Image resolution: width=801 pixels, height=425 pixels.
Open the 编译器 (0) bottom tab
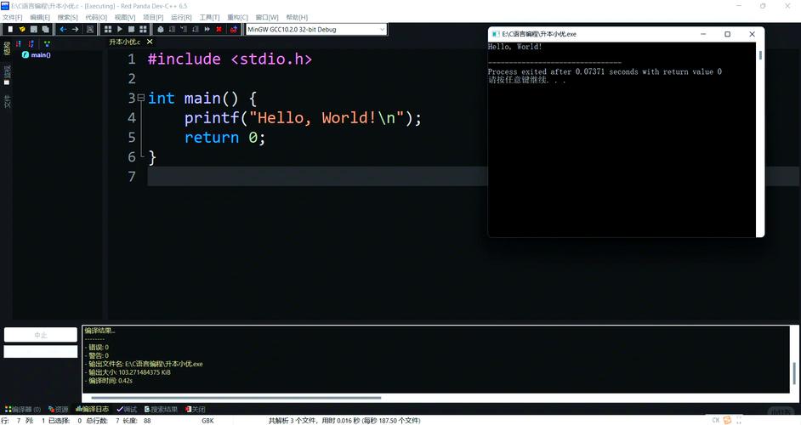coord(23,409)
